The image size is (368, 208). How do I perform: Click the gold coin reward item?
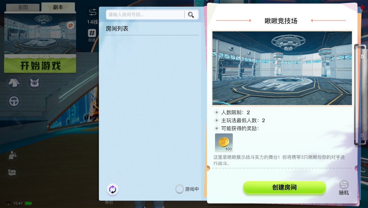[224, 143]
